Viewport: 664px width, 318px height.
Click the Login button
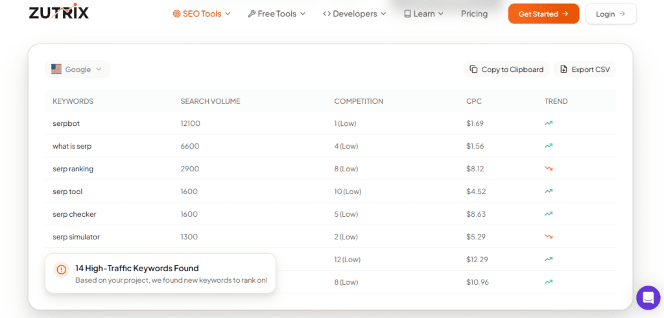610,14
